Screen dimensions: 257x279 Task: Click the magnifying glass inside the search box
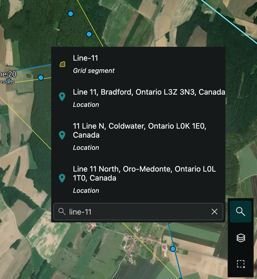point(62,212)
